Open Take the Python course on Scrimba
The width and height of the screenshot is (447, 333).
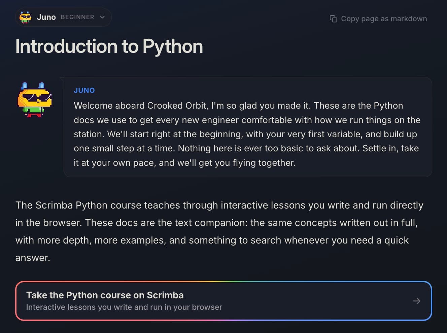pyautogui.click(x=224, y=301)
